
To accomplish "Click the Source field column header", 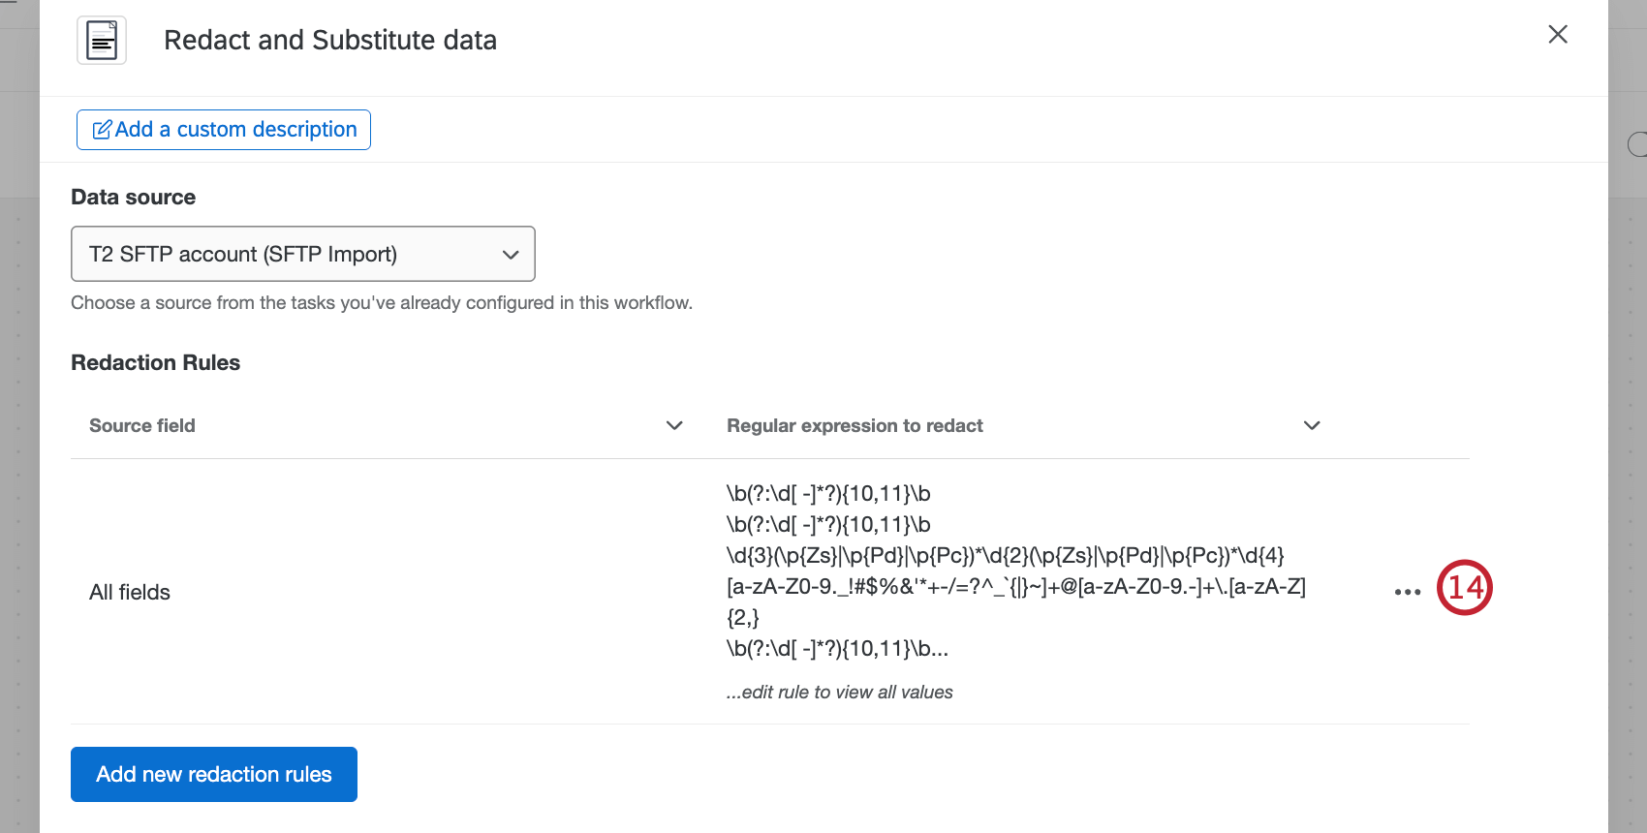I will pos(141,425).
